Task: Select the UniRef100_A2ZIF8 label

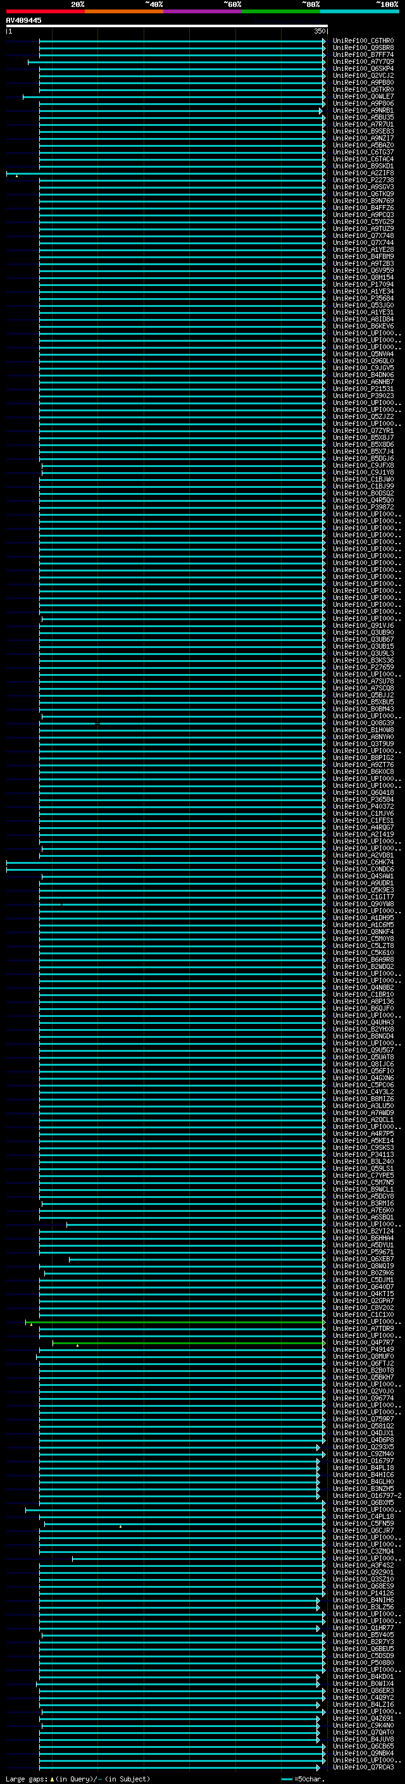Action: [363, 173]
